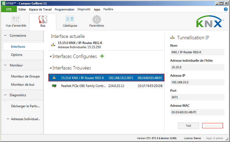The image size is (230, 142).
Task: Open Décharger le Partic... item
Action: (25, 106)
